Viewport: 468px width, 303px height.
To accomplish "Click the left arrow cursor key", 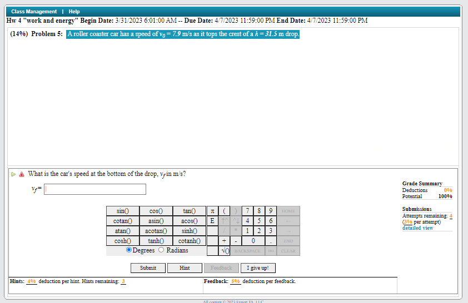I will pos(288,221).
